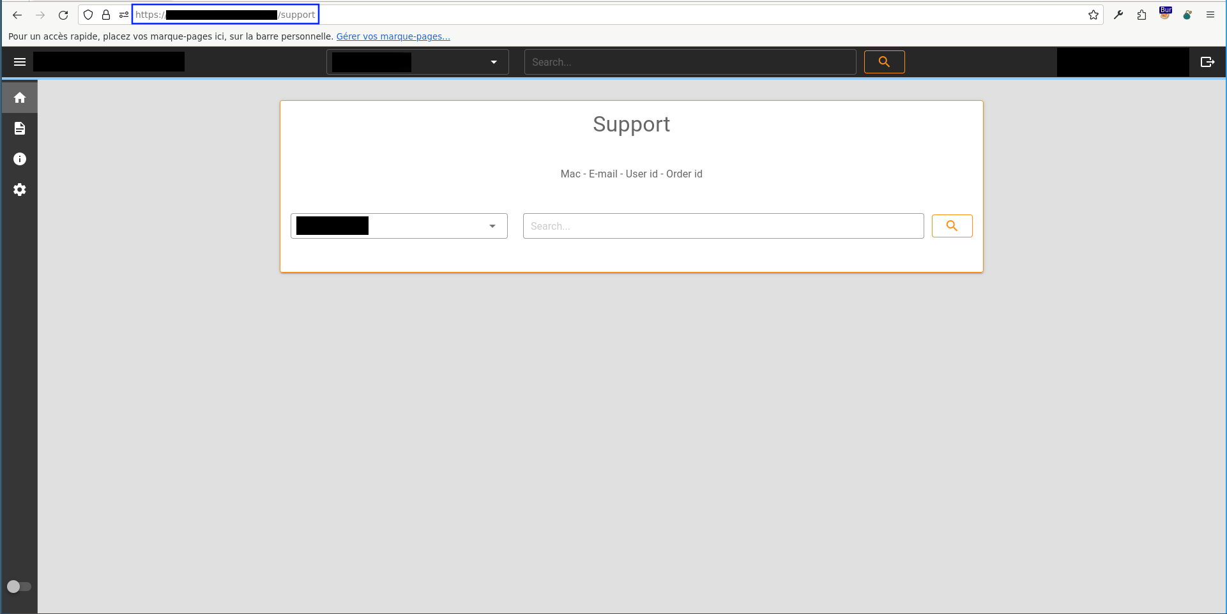
Task: Reload the current page
Action: coord(63,15)
